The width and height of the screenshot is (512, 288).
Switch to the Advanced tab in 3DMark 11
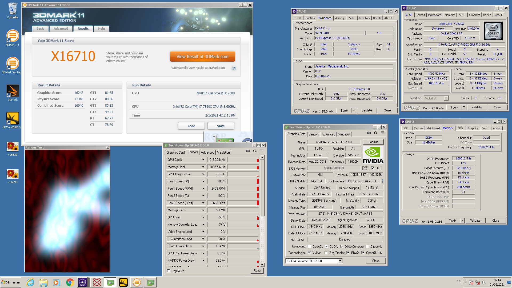61,29
